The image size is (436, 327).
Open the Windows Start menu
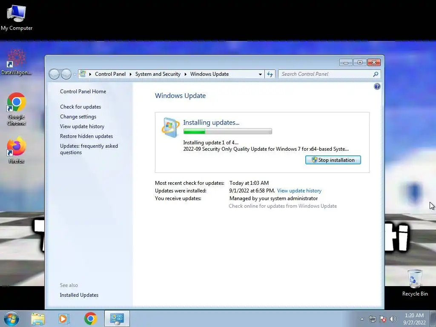pyautogui.click(x=11, y=318)
